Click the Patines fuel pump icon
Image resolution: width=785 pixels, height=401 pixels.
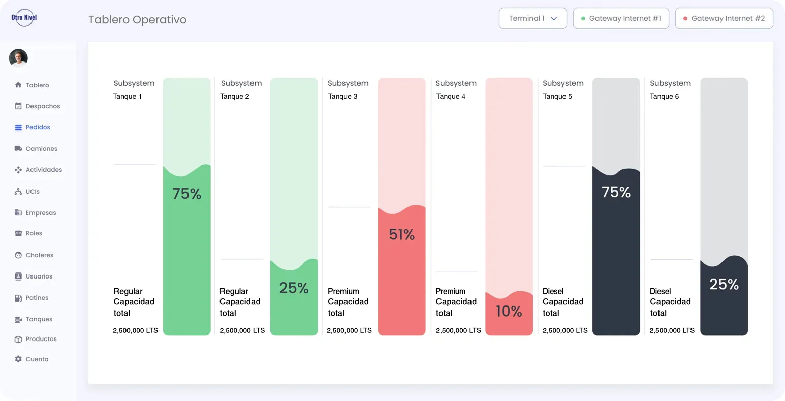(18, 298)
